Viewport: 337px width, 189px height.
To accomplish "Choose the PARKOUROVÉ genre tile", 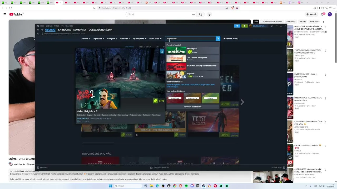I will point(192,98).
